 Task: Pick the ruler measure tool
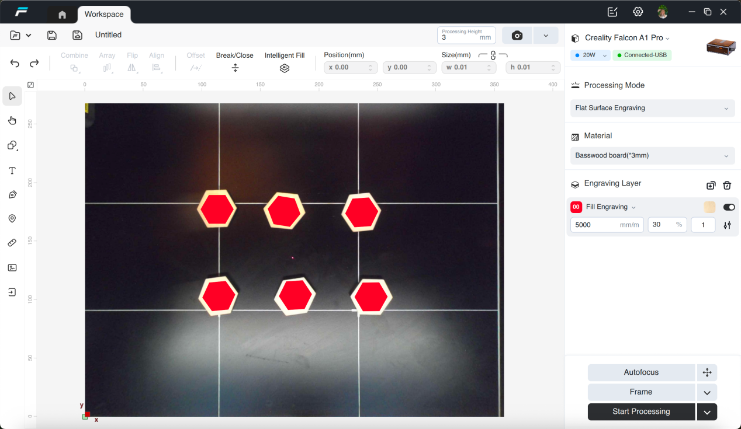pyautogui.click(x=12, y=243)
